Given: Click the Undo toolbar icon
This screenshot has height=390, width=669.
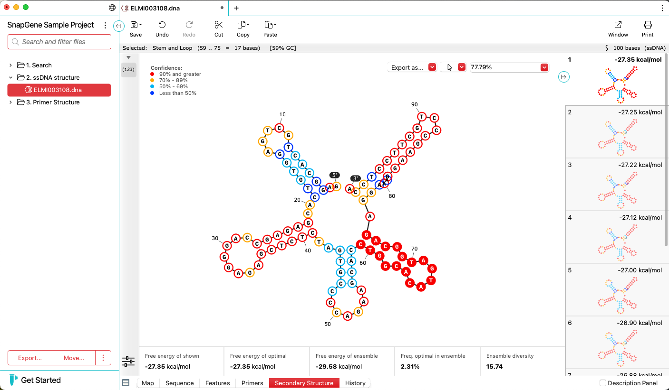Looking at the screenshot, I should click(x=162, y=28).
